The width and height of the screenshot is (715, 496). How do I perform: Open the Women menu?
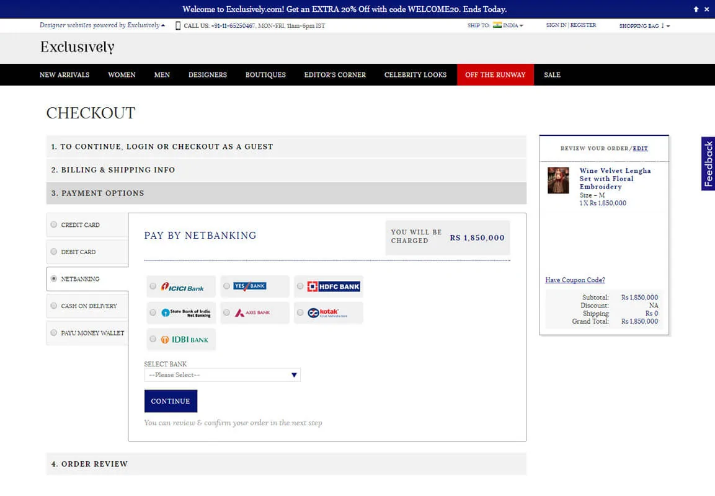point(122,75)
